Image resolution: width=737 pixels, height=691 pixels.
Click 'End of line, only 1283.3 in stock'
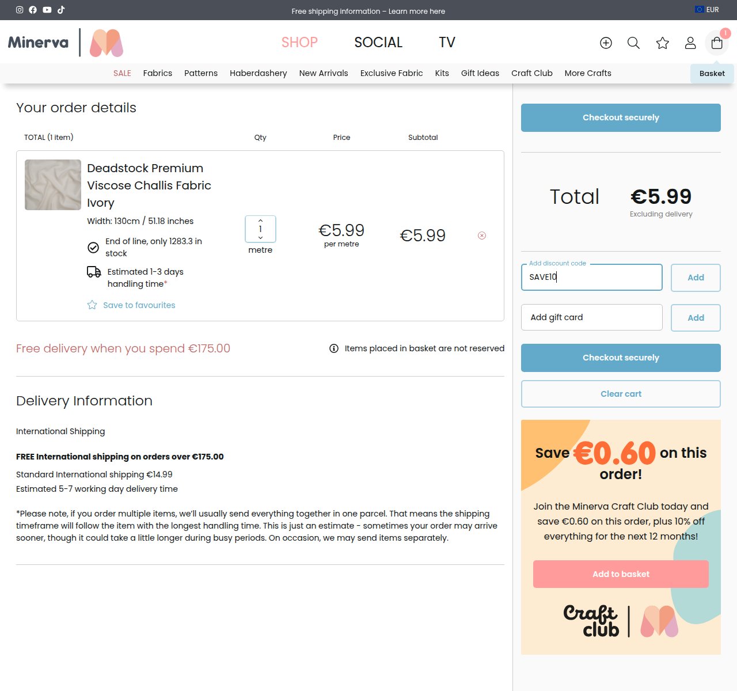coord(154,247)
